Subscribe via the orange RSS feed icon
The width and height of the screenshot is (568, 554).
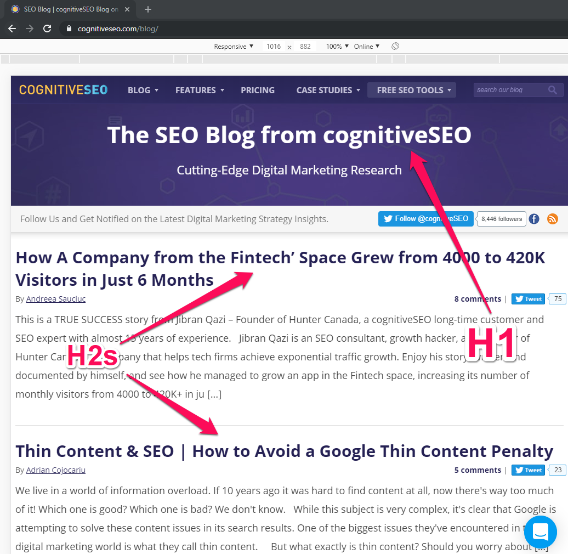pos(552,219)
